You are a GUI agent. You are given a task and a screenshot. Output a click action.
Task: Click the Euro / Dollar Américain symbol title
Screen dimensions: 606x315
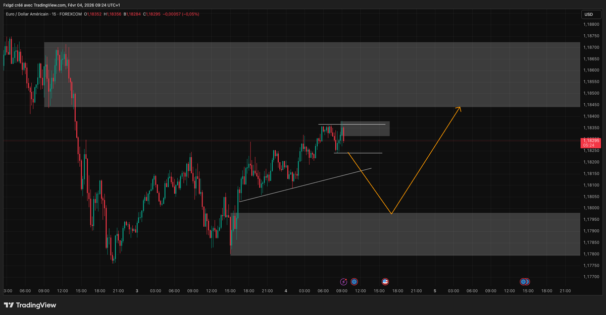[x=28, y=14]
